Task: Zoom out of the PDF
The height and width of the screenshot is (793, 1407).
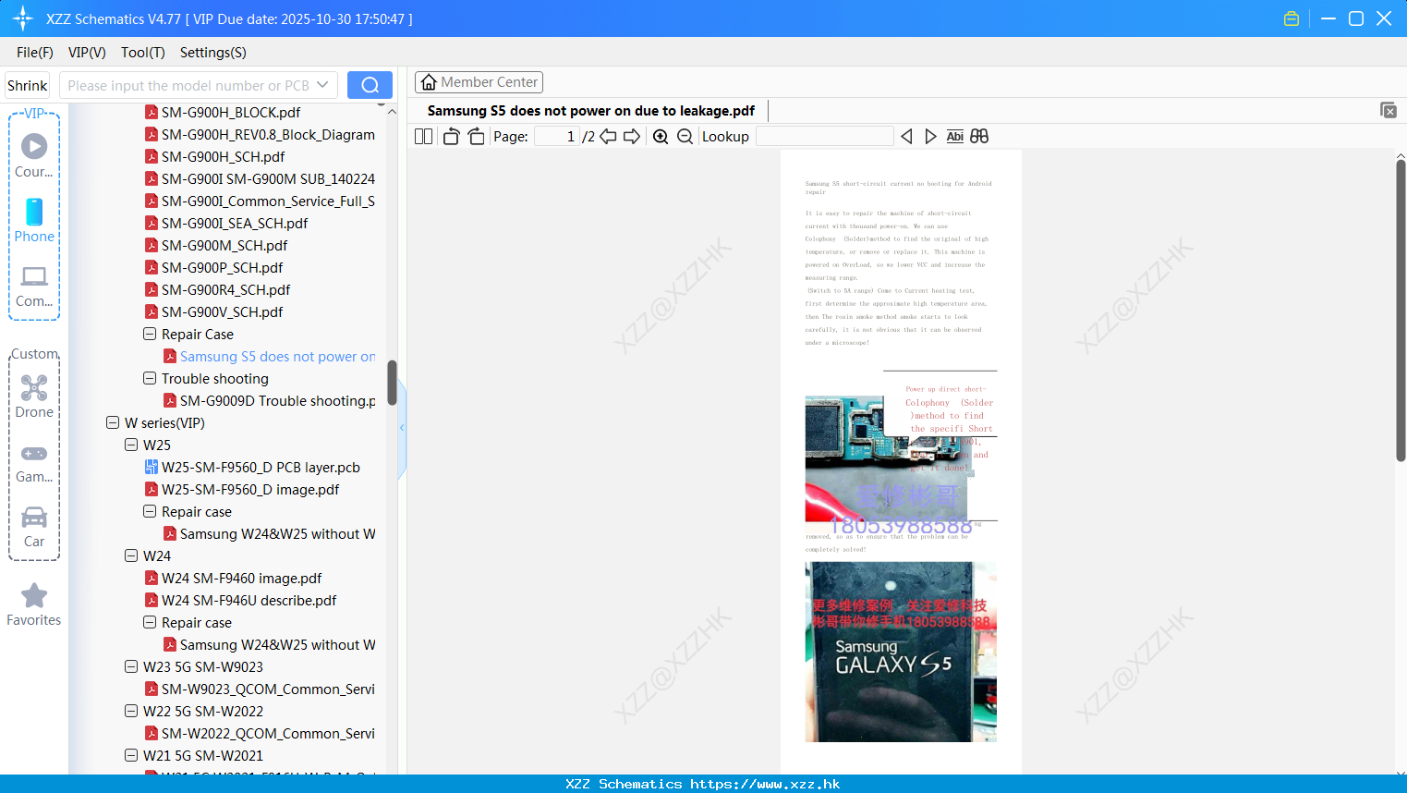Action: (x=685, y=136)
